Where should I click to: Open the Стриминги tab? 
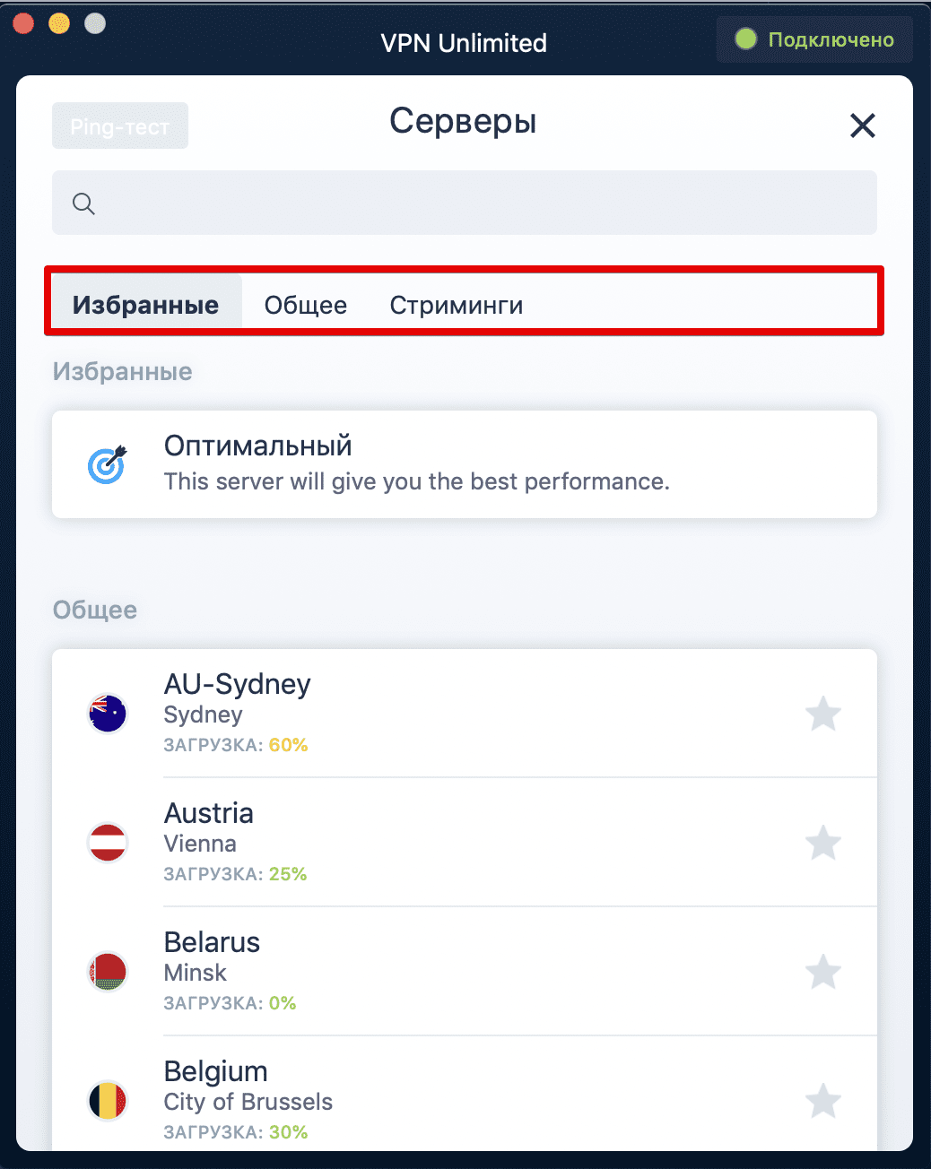(456, 305)
